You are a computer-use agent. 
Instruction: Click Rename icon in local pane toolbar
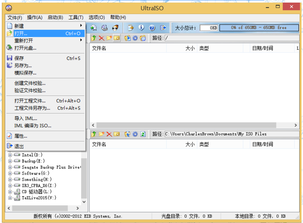point(117,134)
